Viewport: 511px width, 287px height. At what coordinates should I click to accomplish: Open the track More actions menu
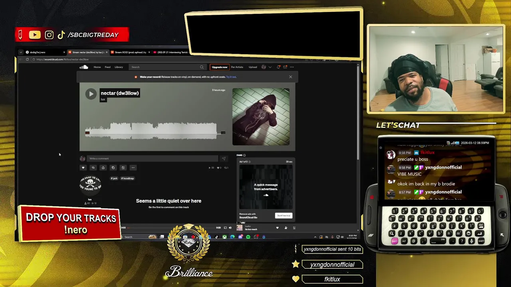coord(133,168)
